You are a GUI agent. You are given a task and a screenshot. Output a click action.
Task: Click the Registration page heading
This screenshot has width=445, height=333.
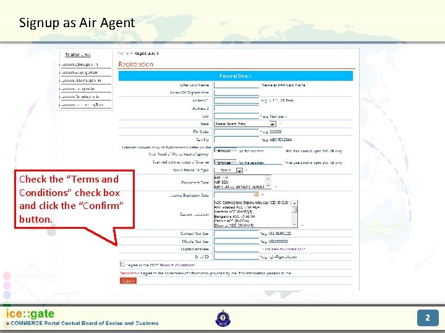[135, 64]
